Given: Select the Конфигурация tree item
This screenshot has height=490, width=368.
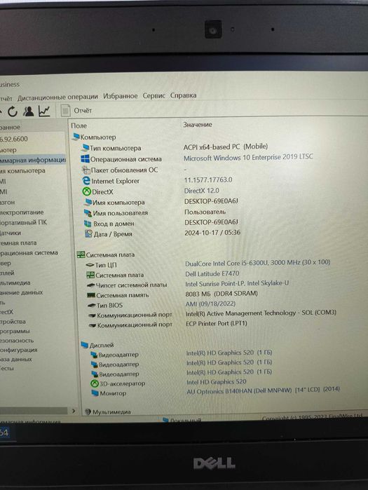Looking at the screenshot, I should click(x=19, y=350).
